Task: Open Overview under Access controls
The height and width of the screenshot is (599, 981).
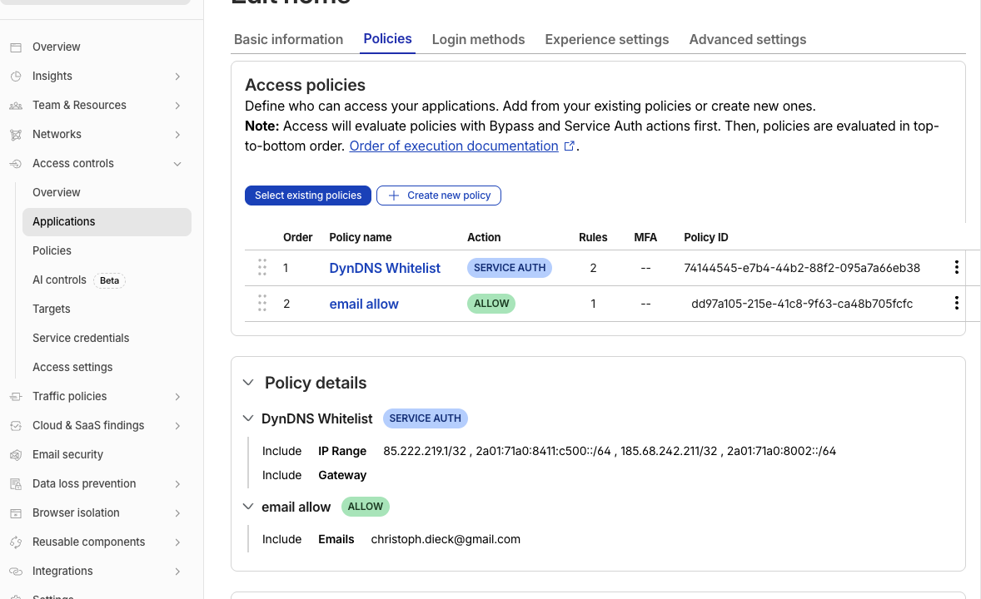Action: [57, 192]
